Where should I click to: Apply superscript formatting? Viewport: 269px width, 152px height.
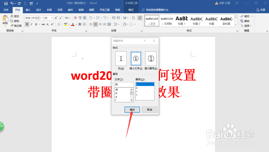coord(52,24)
